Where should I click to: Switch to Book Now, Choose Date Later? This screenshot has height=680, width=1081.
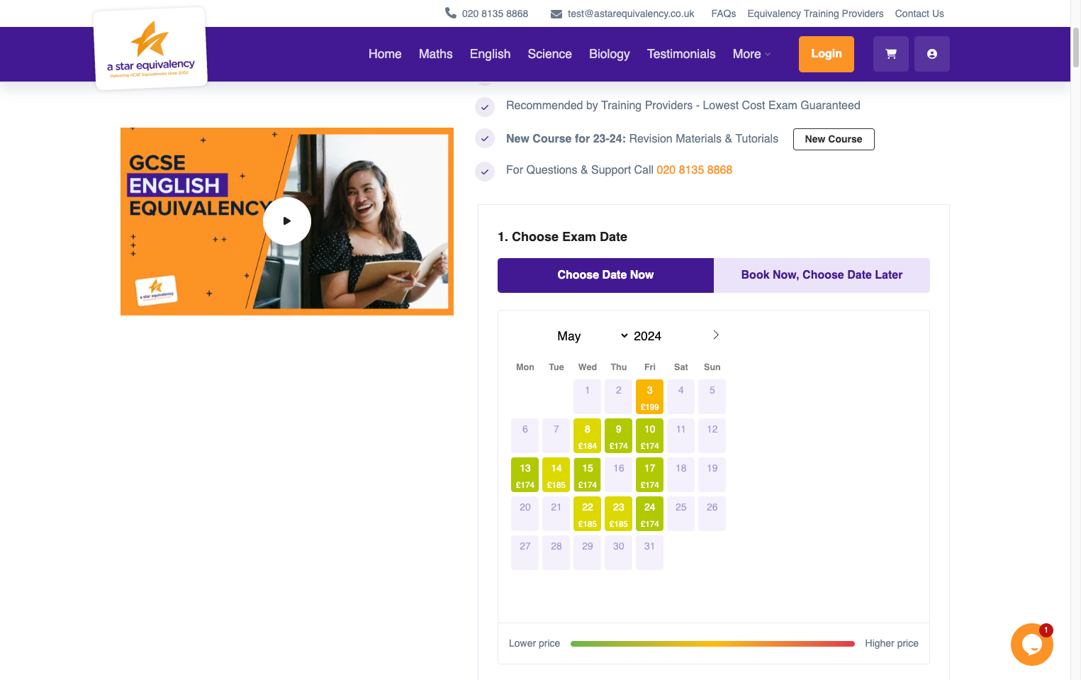pos(822,275)
